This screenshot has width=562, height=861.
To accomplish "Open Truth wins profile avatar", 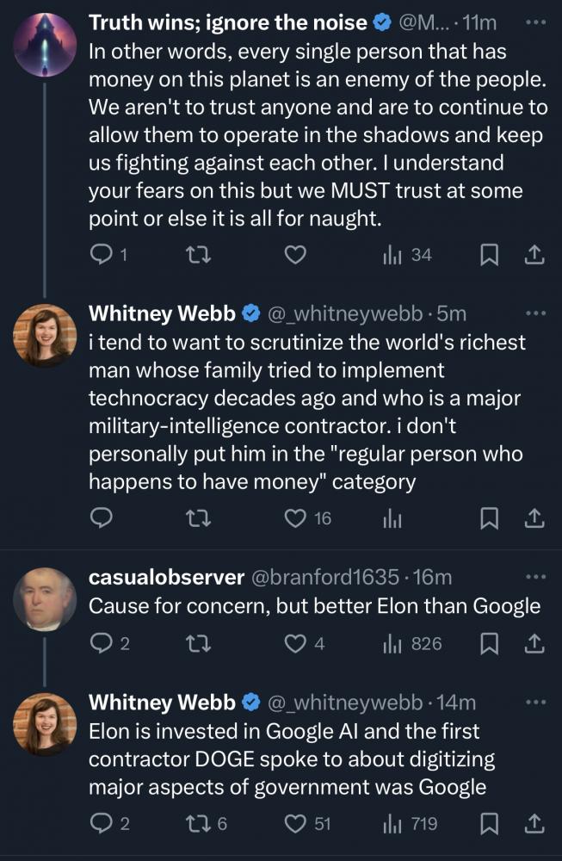I will point(45,43).
